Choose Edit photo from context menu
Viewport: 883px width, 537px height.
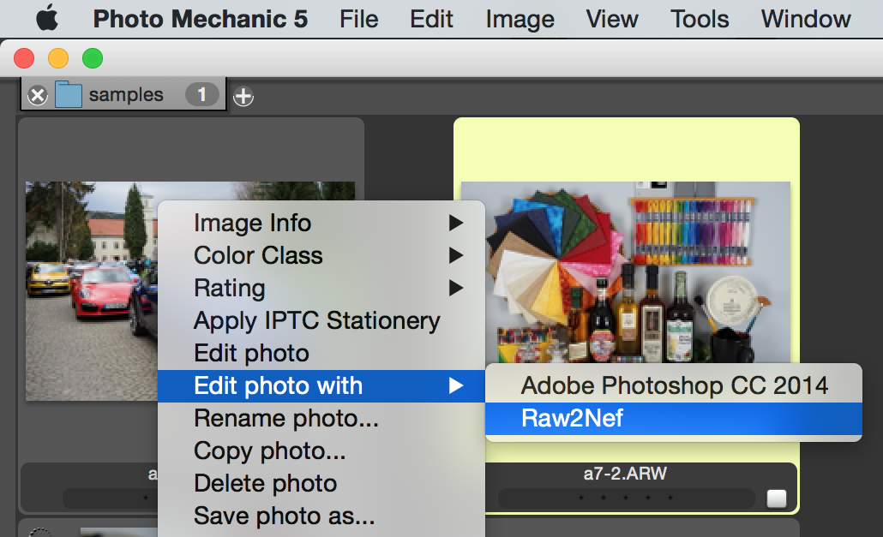click(x=321, y=354)
